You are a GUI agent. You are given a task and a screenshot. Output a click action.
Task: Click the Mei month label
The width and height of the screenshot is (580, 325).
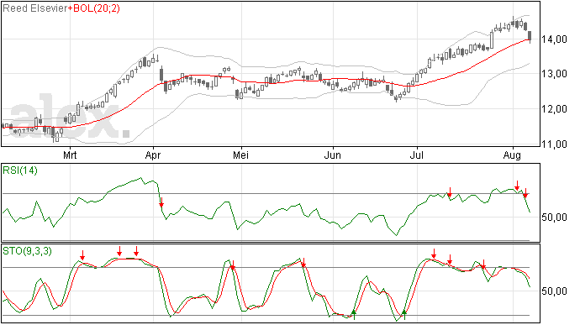(x=240, y=155)
